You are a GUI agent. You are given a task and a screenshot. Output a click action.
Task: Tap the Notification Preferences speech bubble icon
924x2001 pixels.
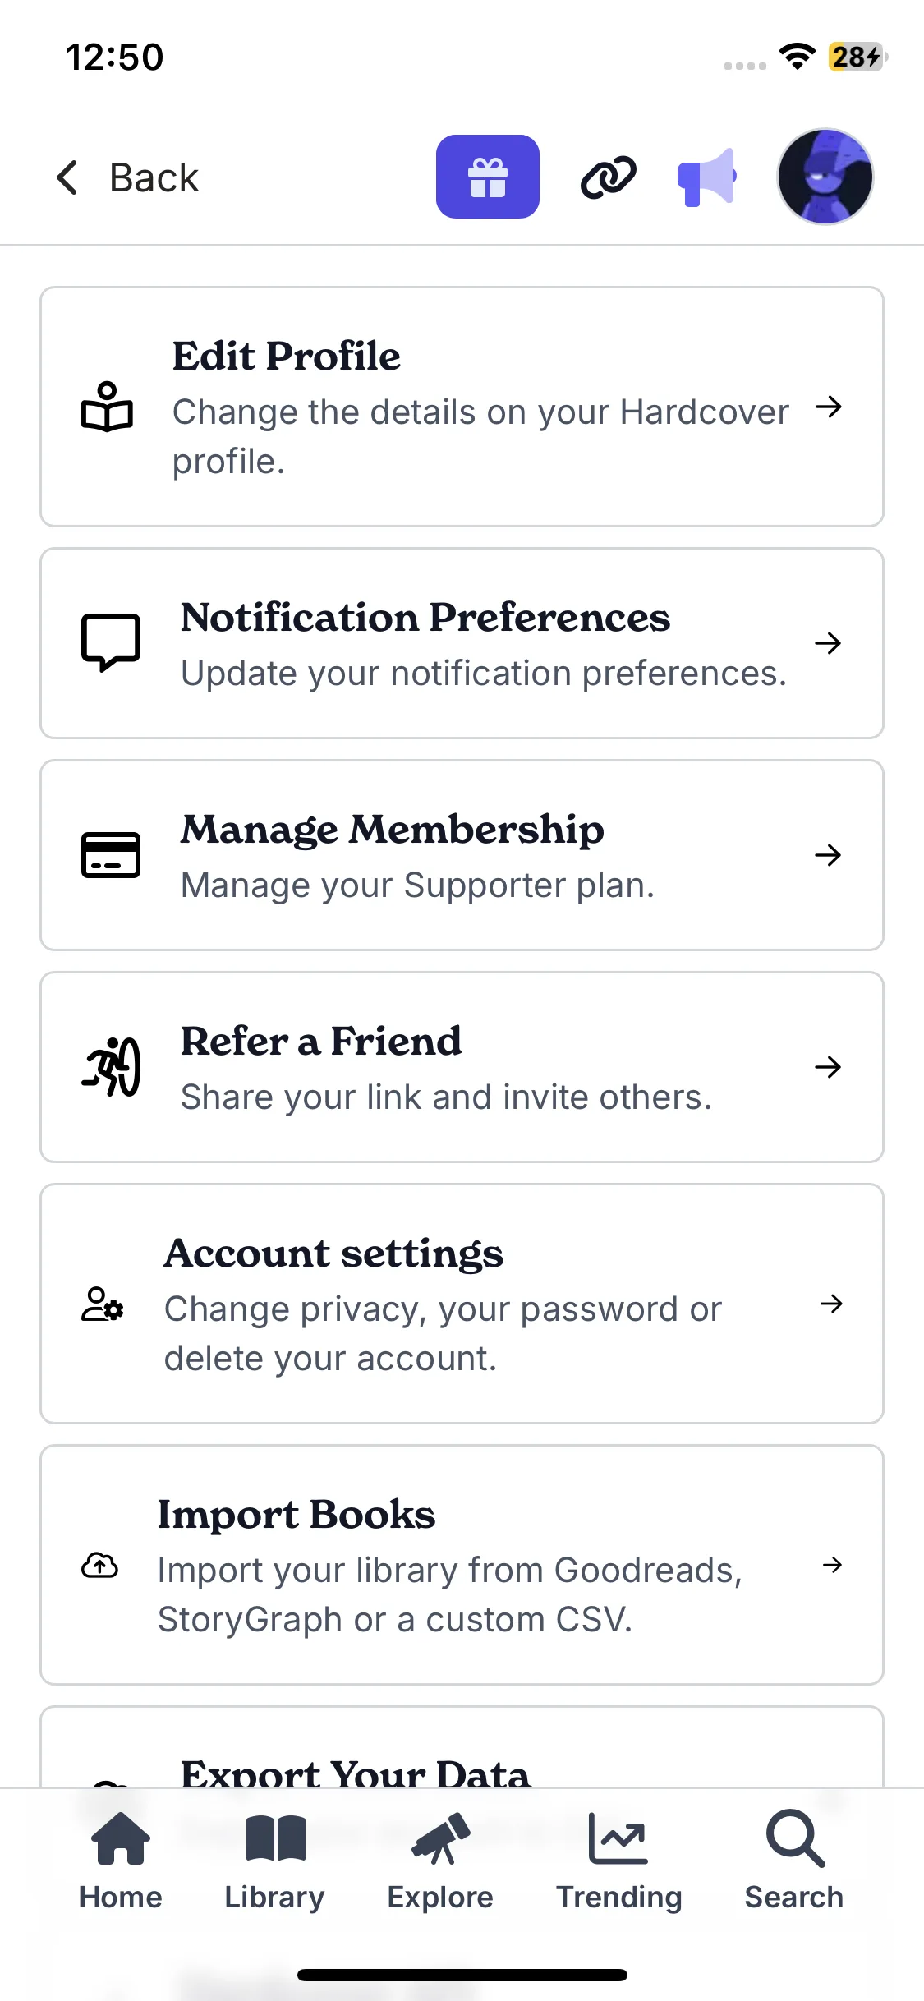point(111,642)
